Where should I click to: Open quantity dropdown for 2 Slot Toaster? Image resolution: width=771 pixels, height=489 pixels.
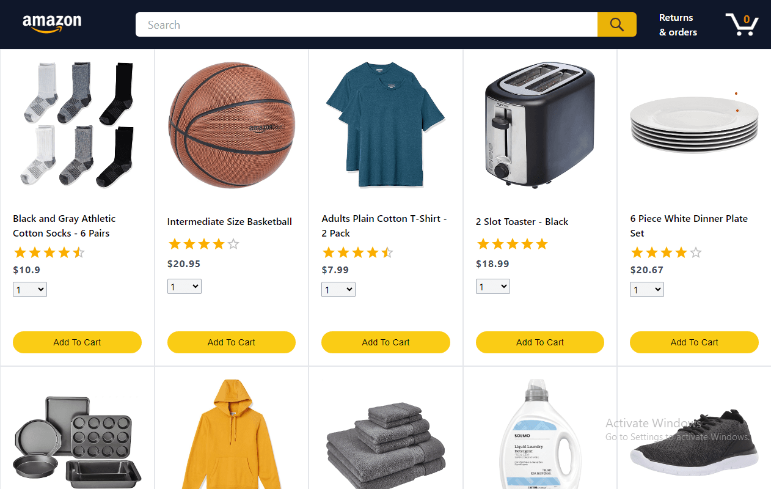coord(493,286)
